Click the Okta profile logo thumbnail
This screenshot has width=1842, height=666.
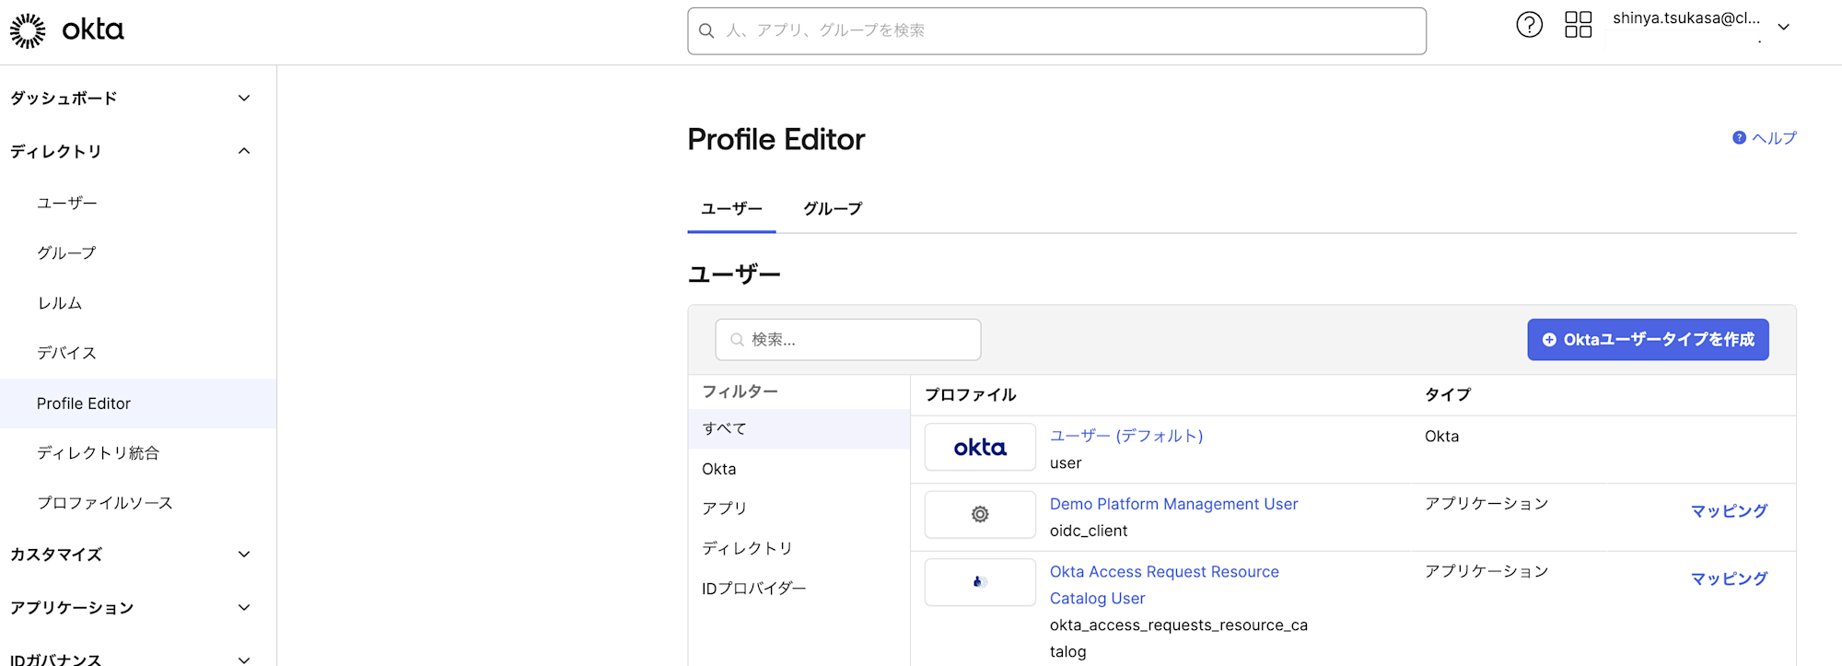click(x=980, y=447)
